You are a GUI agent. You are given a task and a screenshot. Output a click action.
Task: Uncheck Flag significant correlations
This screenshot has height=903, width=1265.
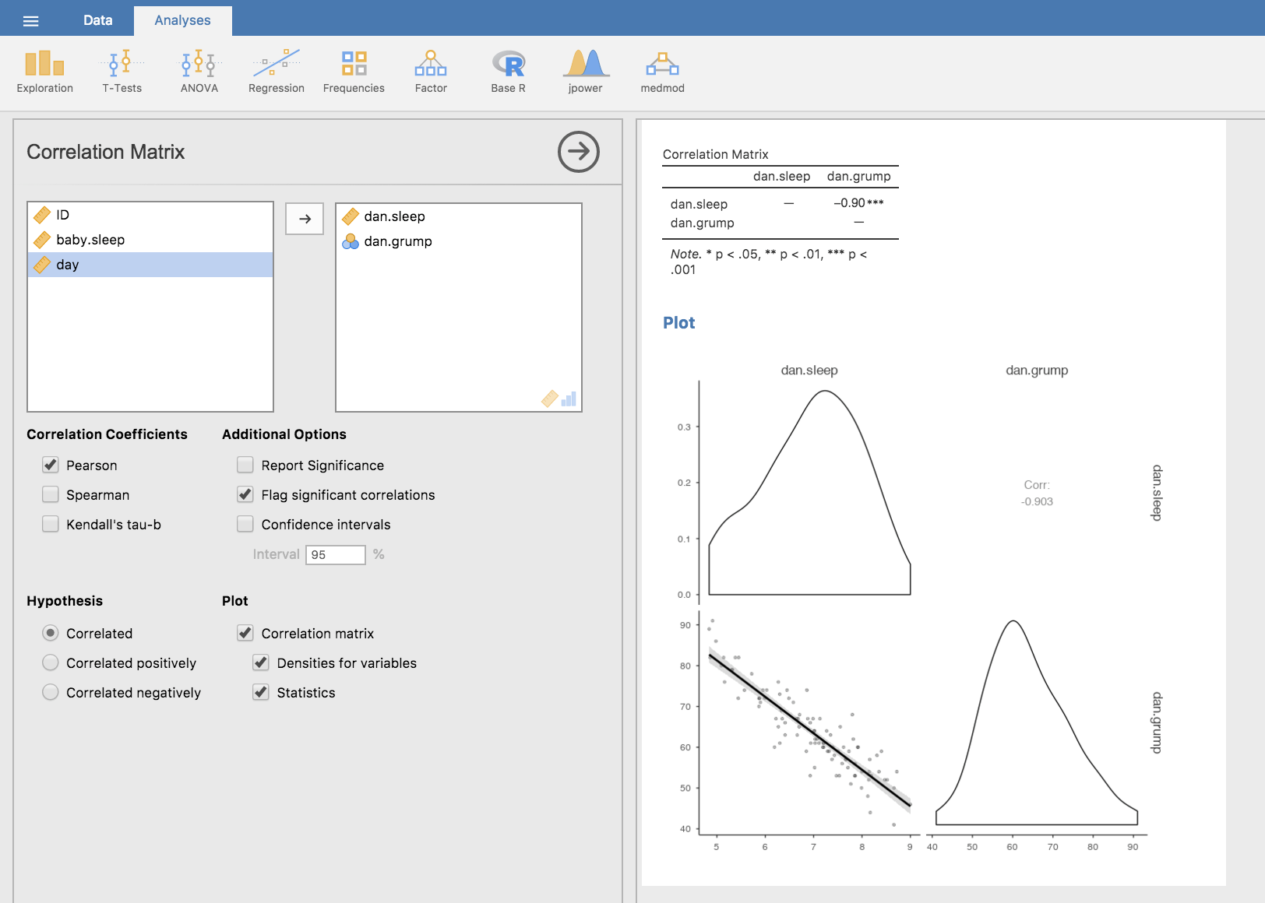point(245,494)
